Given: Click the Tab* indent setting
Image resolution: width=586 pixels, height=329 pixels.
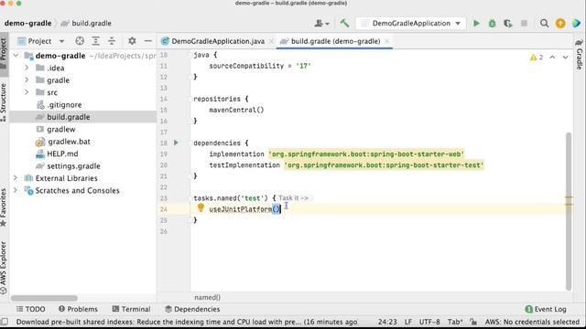Looking at the screenshot, I should coord(455,322).
